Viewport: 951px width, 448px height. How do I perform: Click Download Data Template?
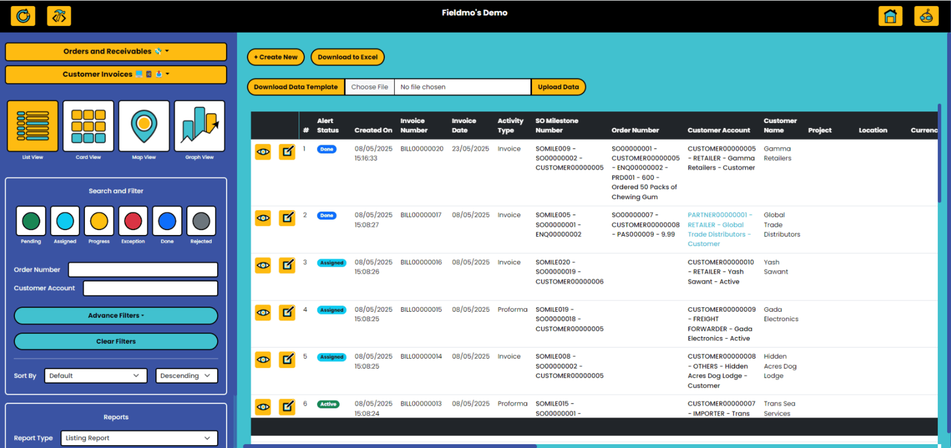[x=296, y=87]
